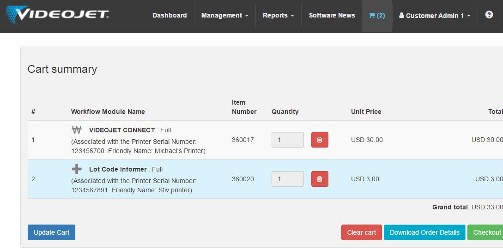Expand the Reports dropdown menu
Viewport: 503px width, 249px height.
[x=278, y=15]
